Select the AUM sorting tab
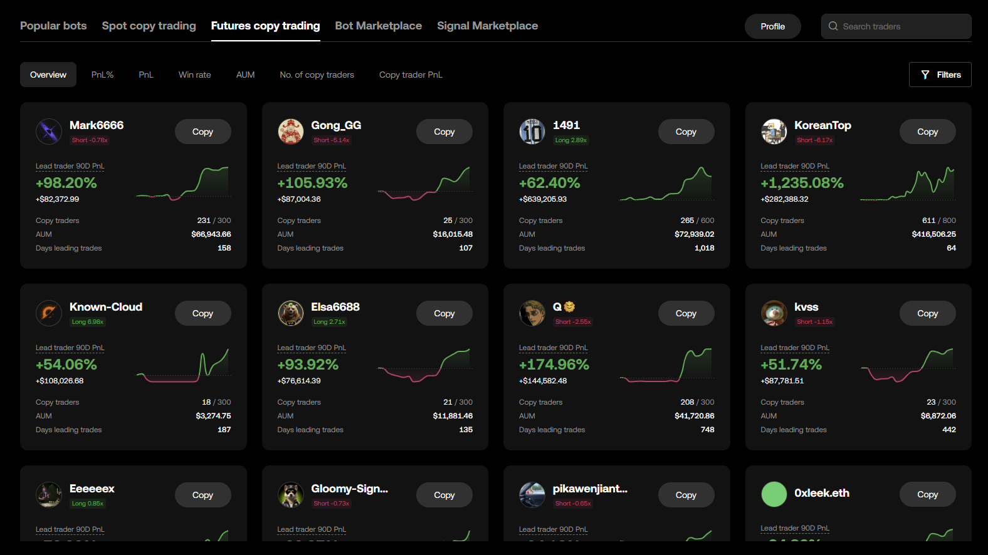 245,75
